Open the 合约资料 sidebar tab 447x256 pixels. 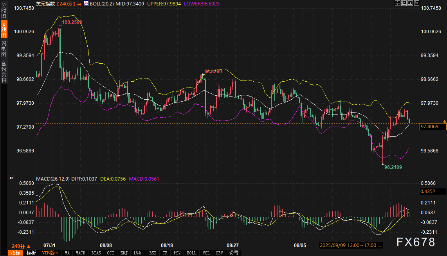click(4, 72)
